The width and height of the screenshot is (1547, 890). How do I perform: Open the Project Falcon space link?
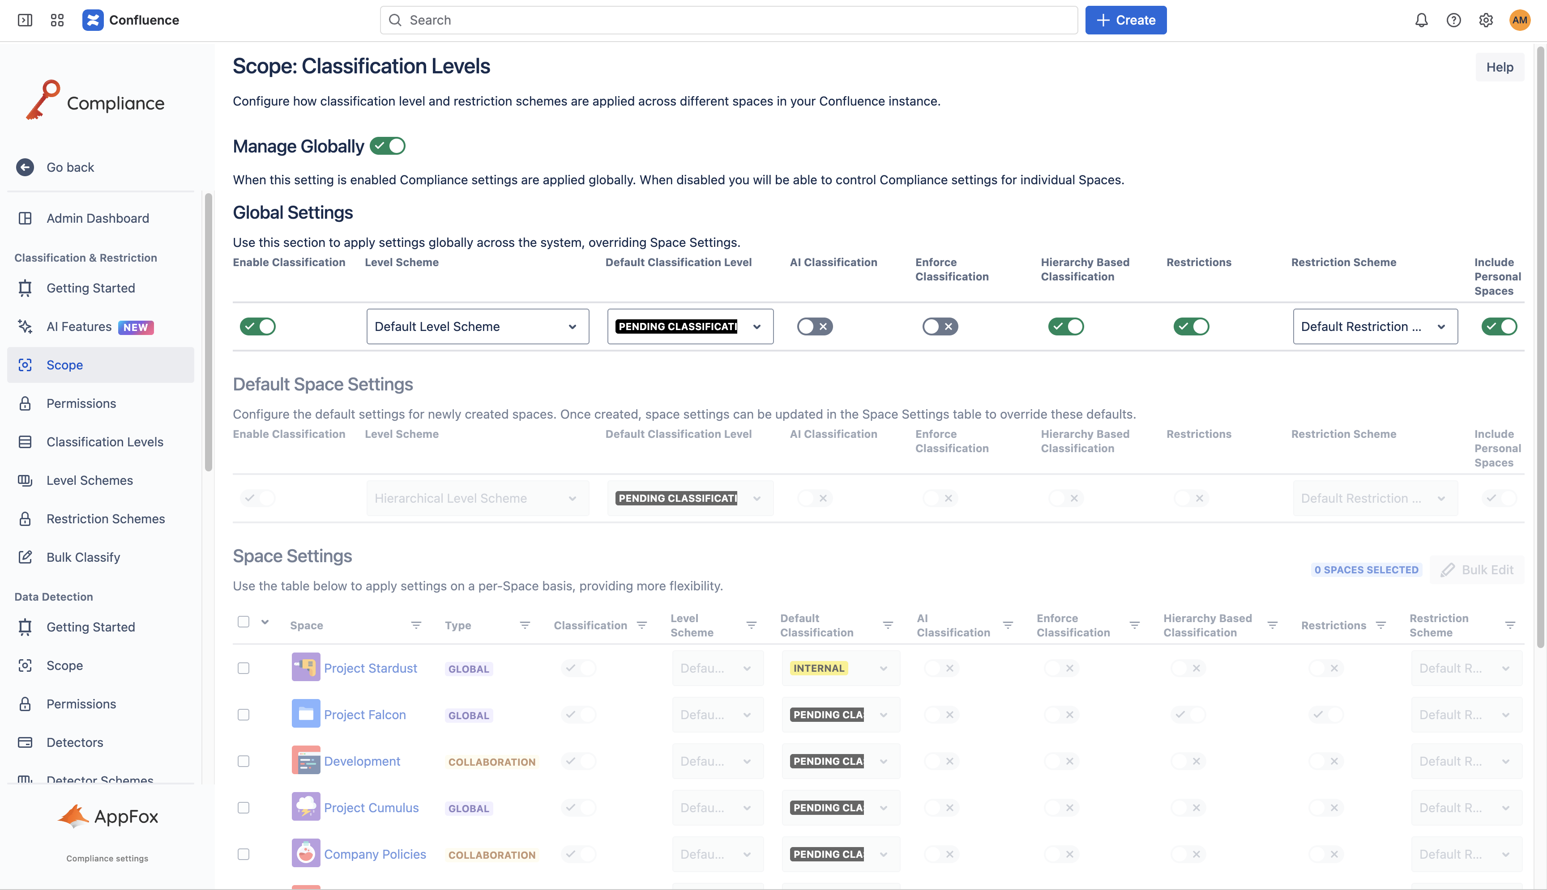coord(364,715)
